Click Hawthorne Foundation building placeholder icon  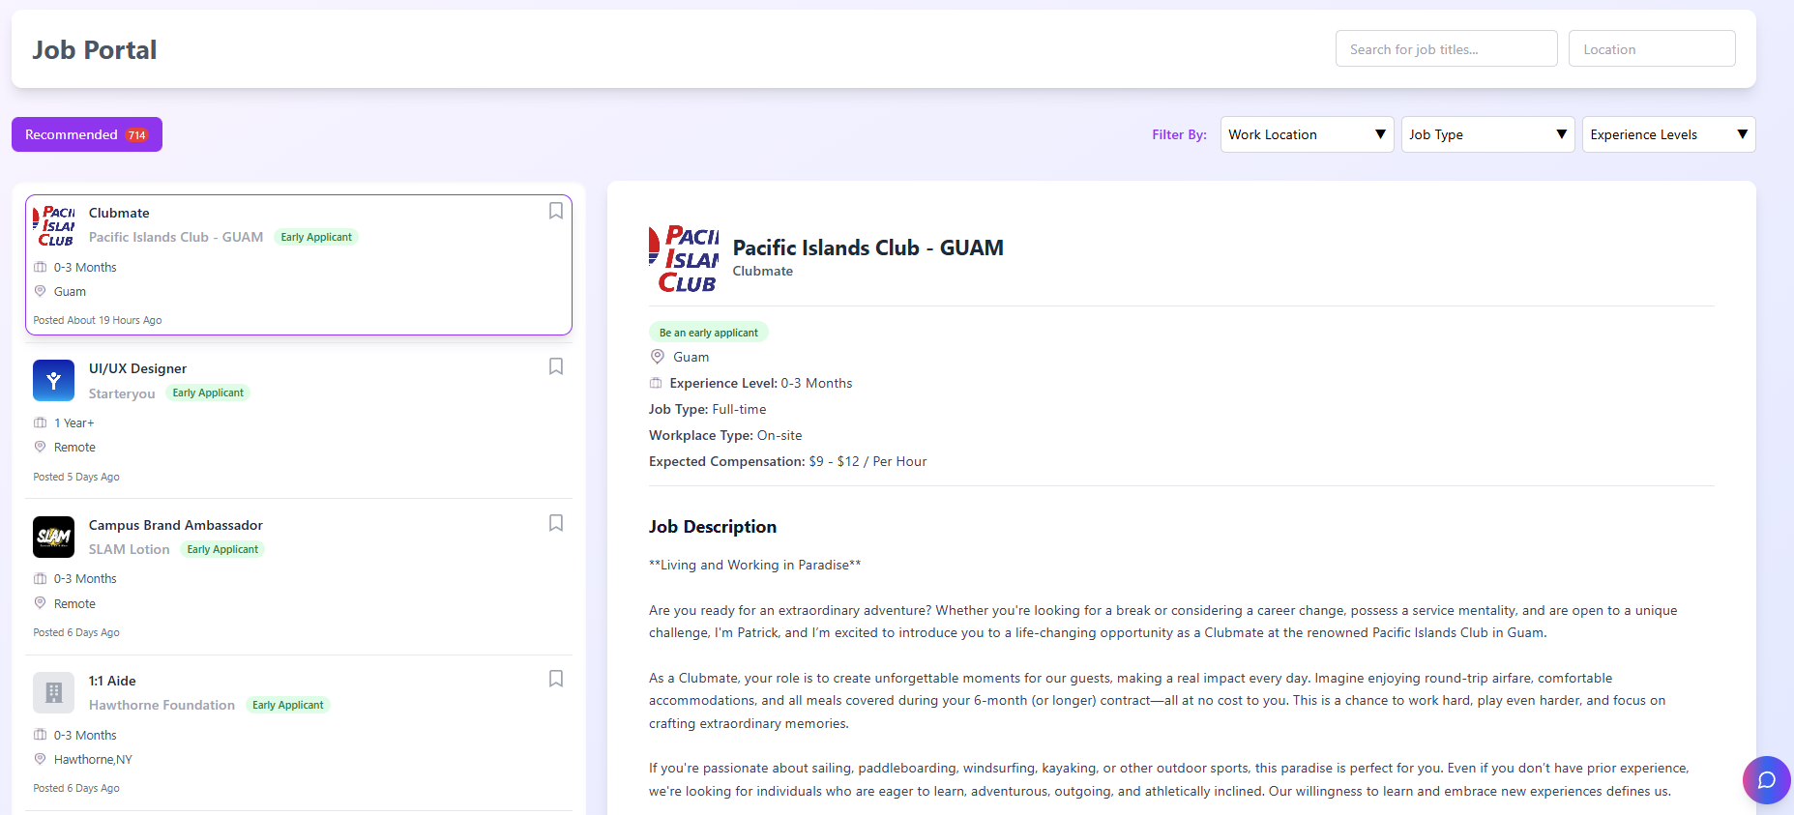[53, 692]
